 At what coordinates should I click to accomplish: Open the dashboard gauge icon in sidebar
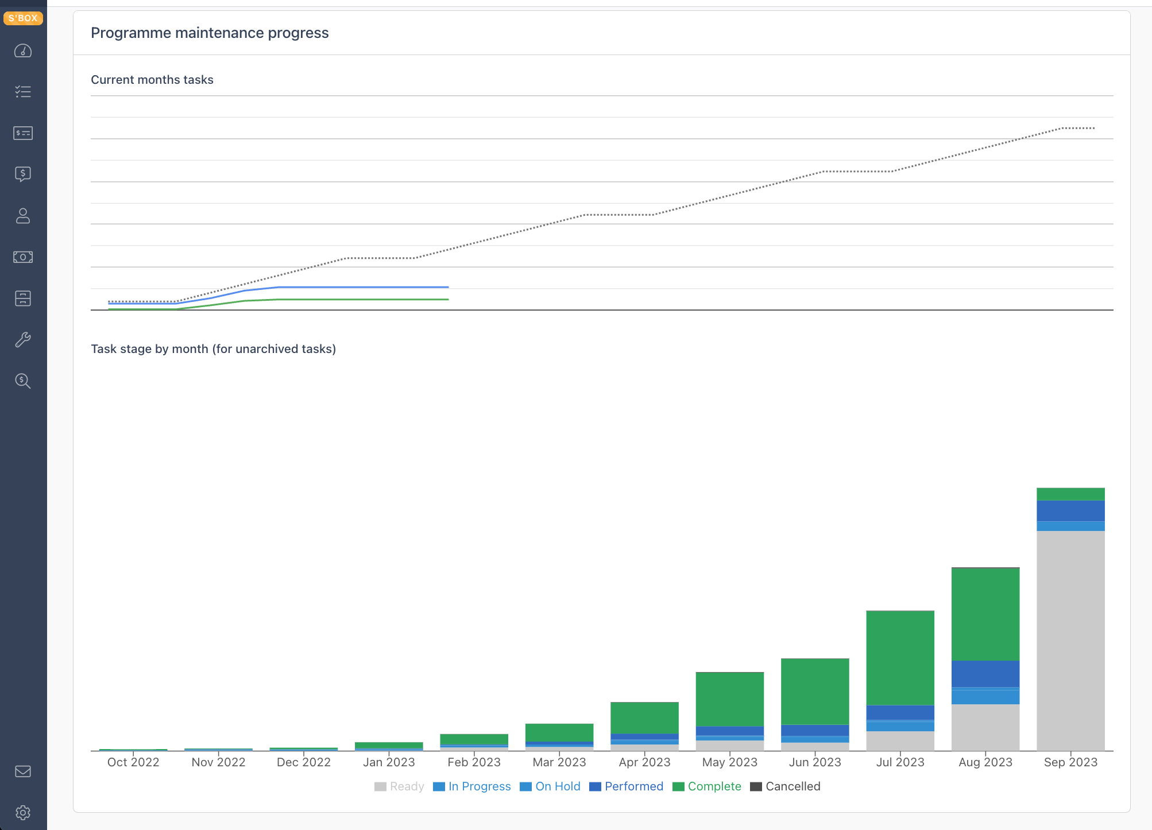coord(23,51)
